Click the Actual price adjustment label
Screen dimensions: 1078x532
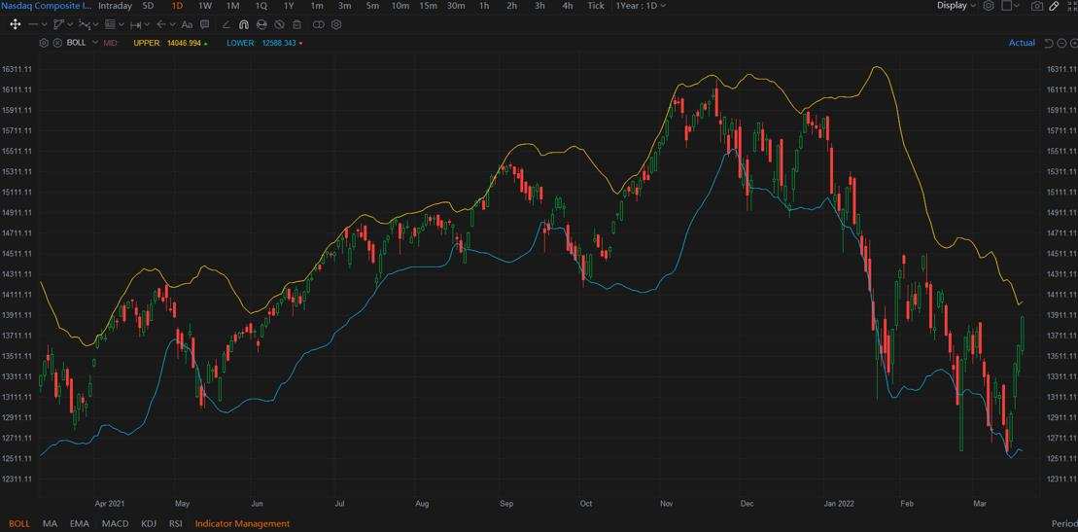1022,43
